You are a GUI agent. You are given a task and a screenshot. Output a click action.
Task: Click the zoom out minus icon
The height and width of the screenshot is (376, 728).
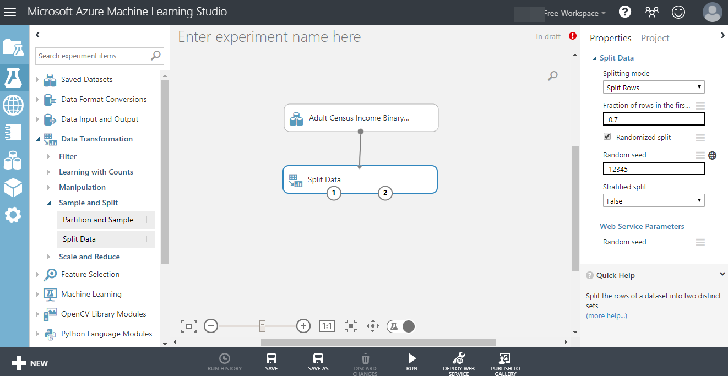[x=211, y=326]
